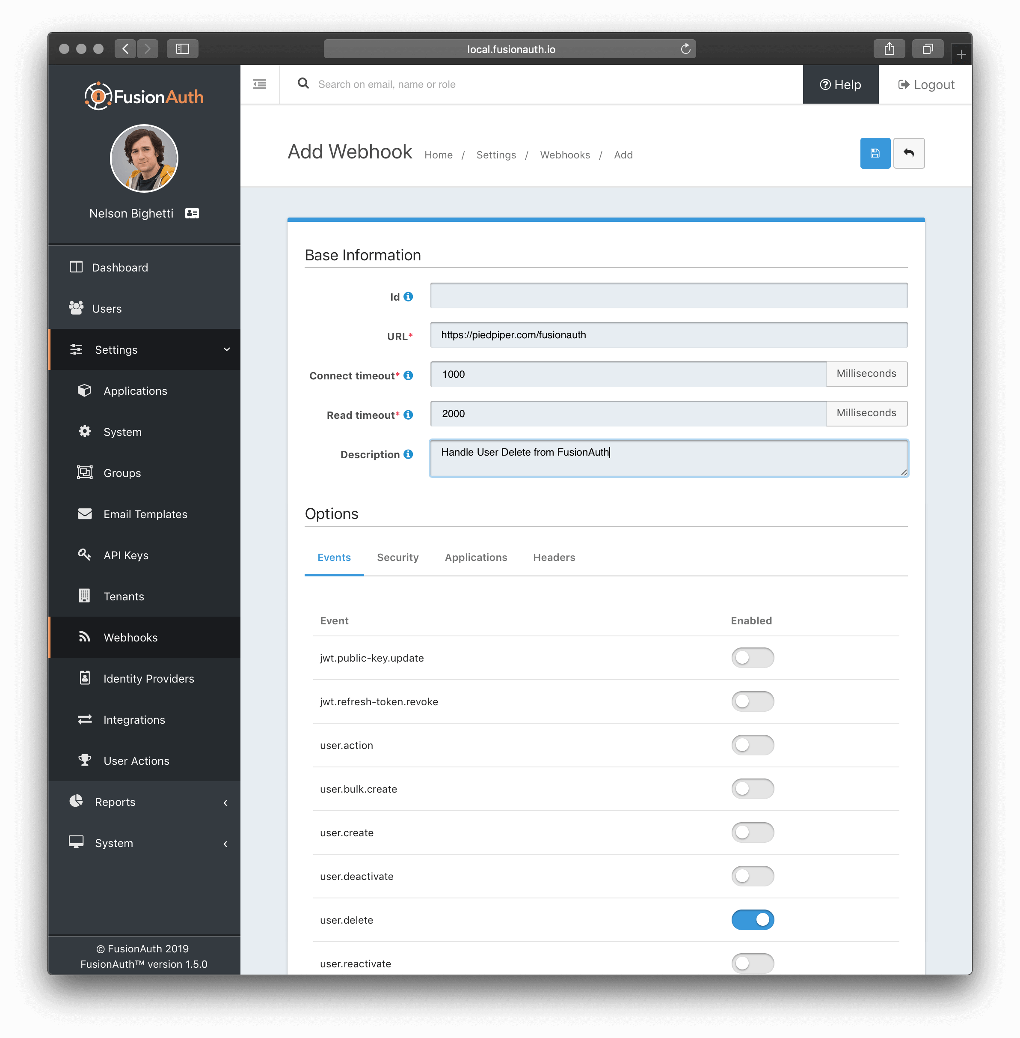Click the URL input field
1020x1038 pixels.
669,335
